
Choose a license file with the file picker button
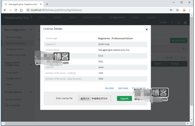(85, 99)
